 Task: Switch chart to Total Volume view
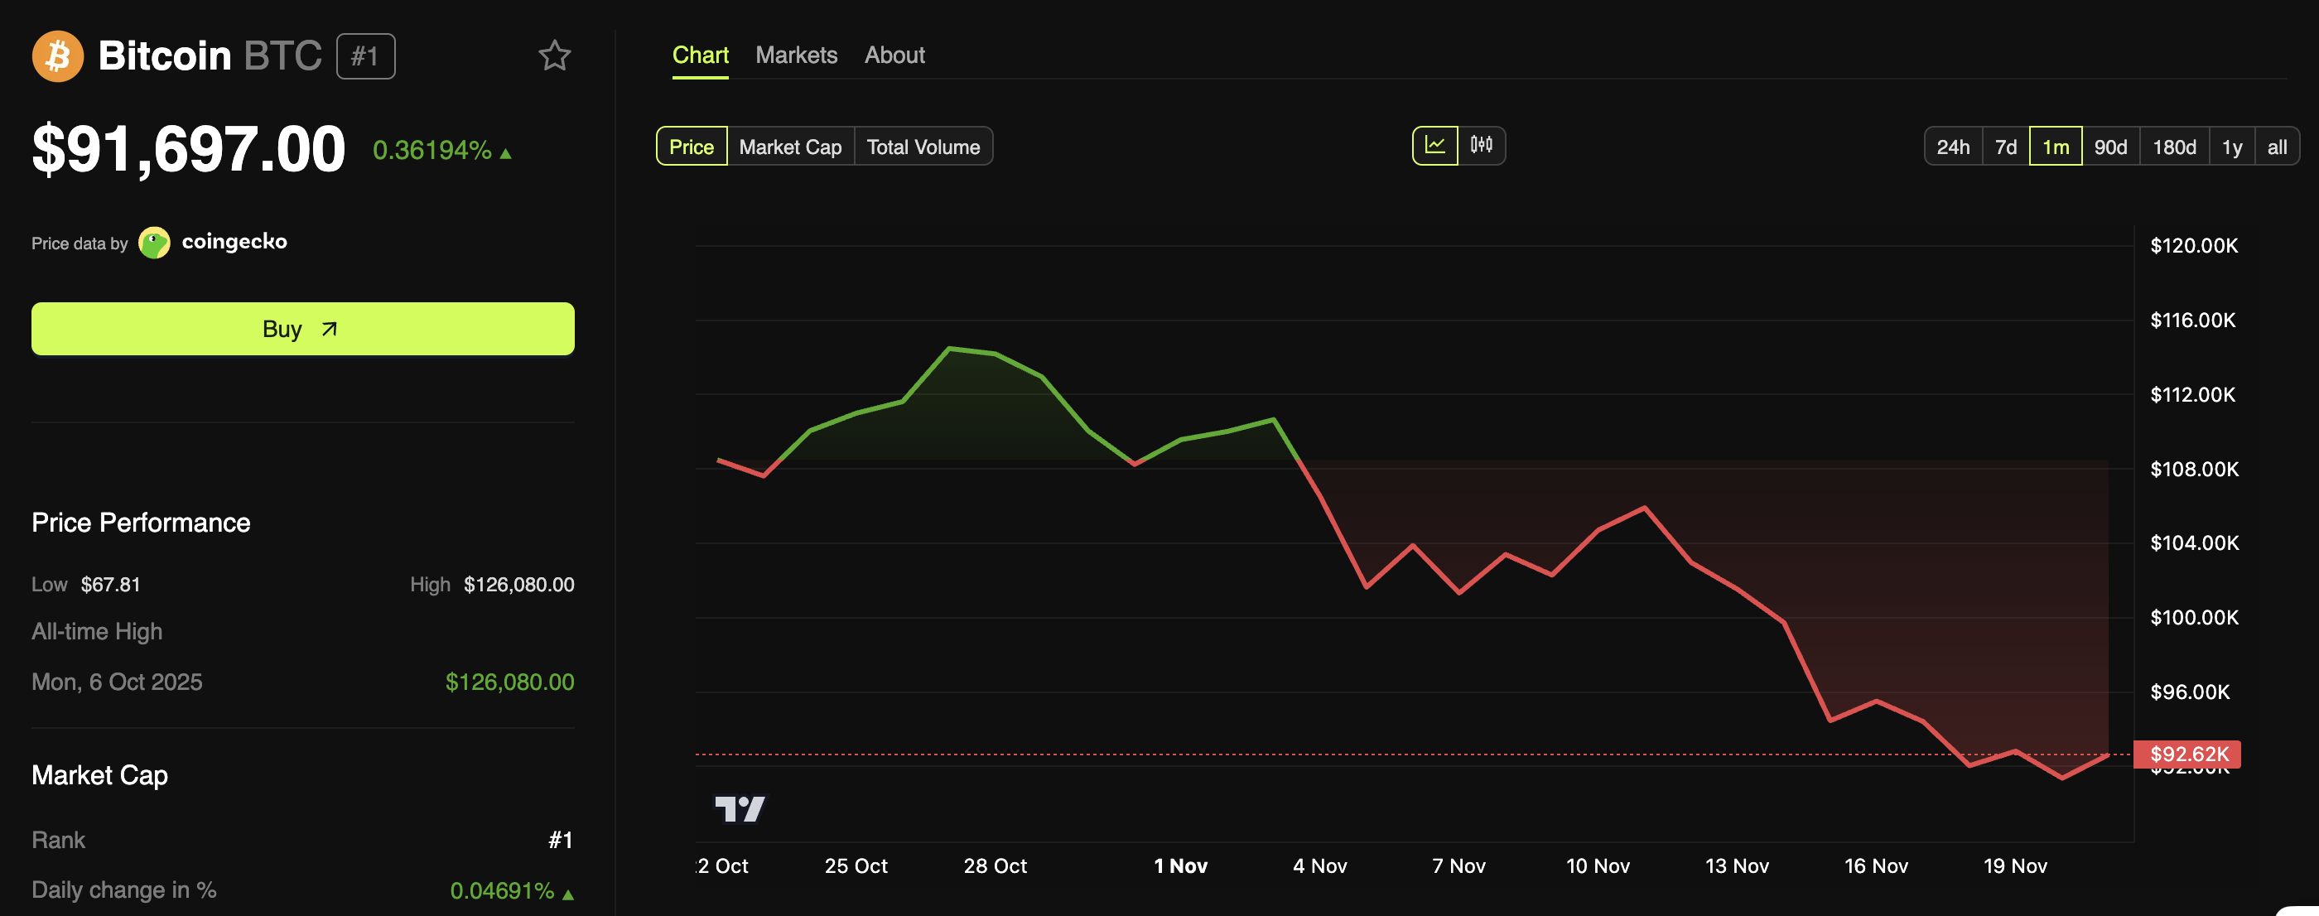coord(923,146)
